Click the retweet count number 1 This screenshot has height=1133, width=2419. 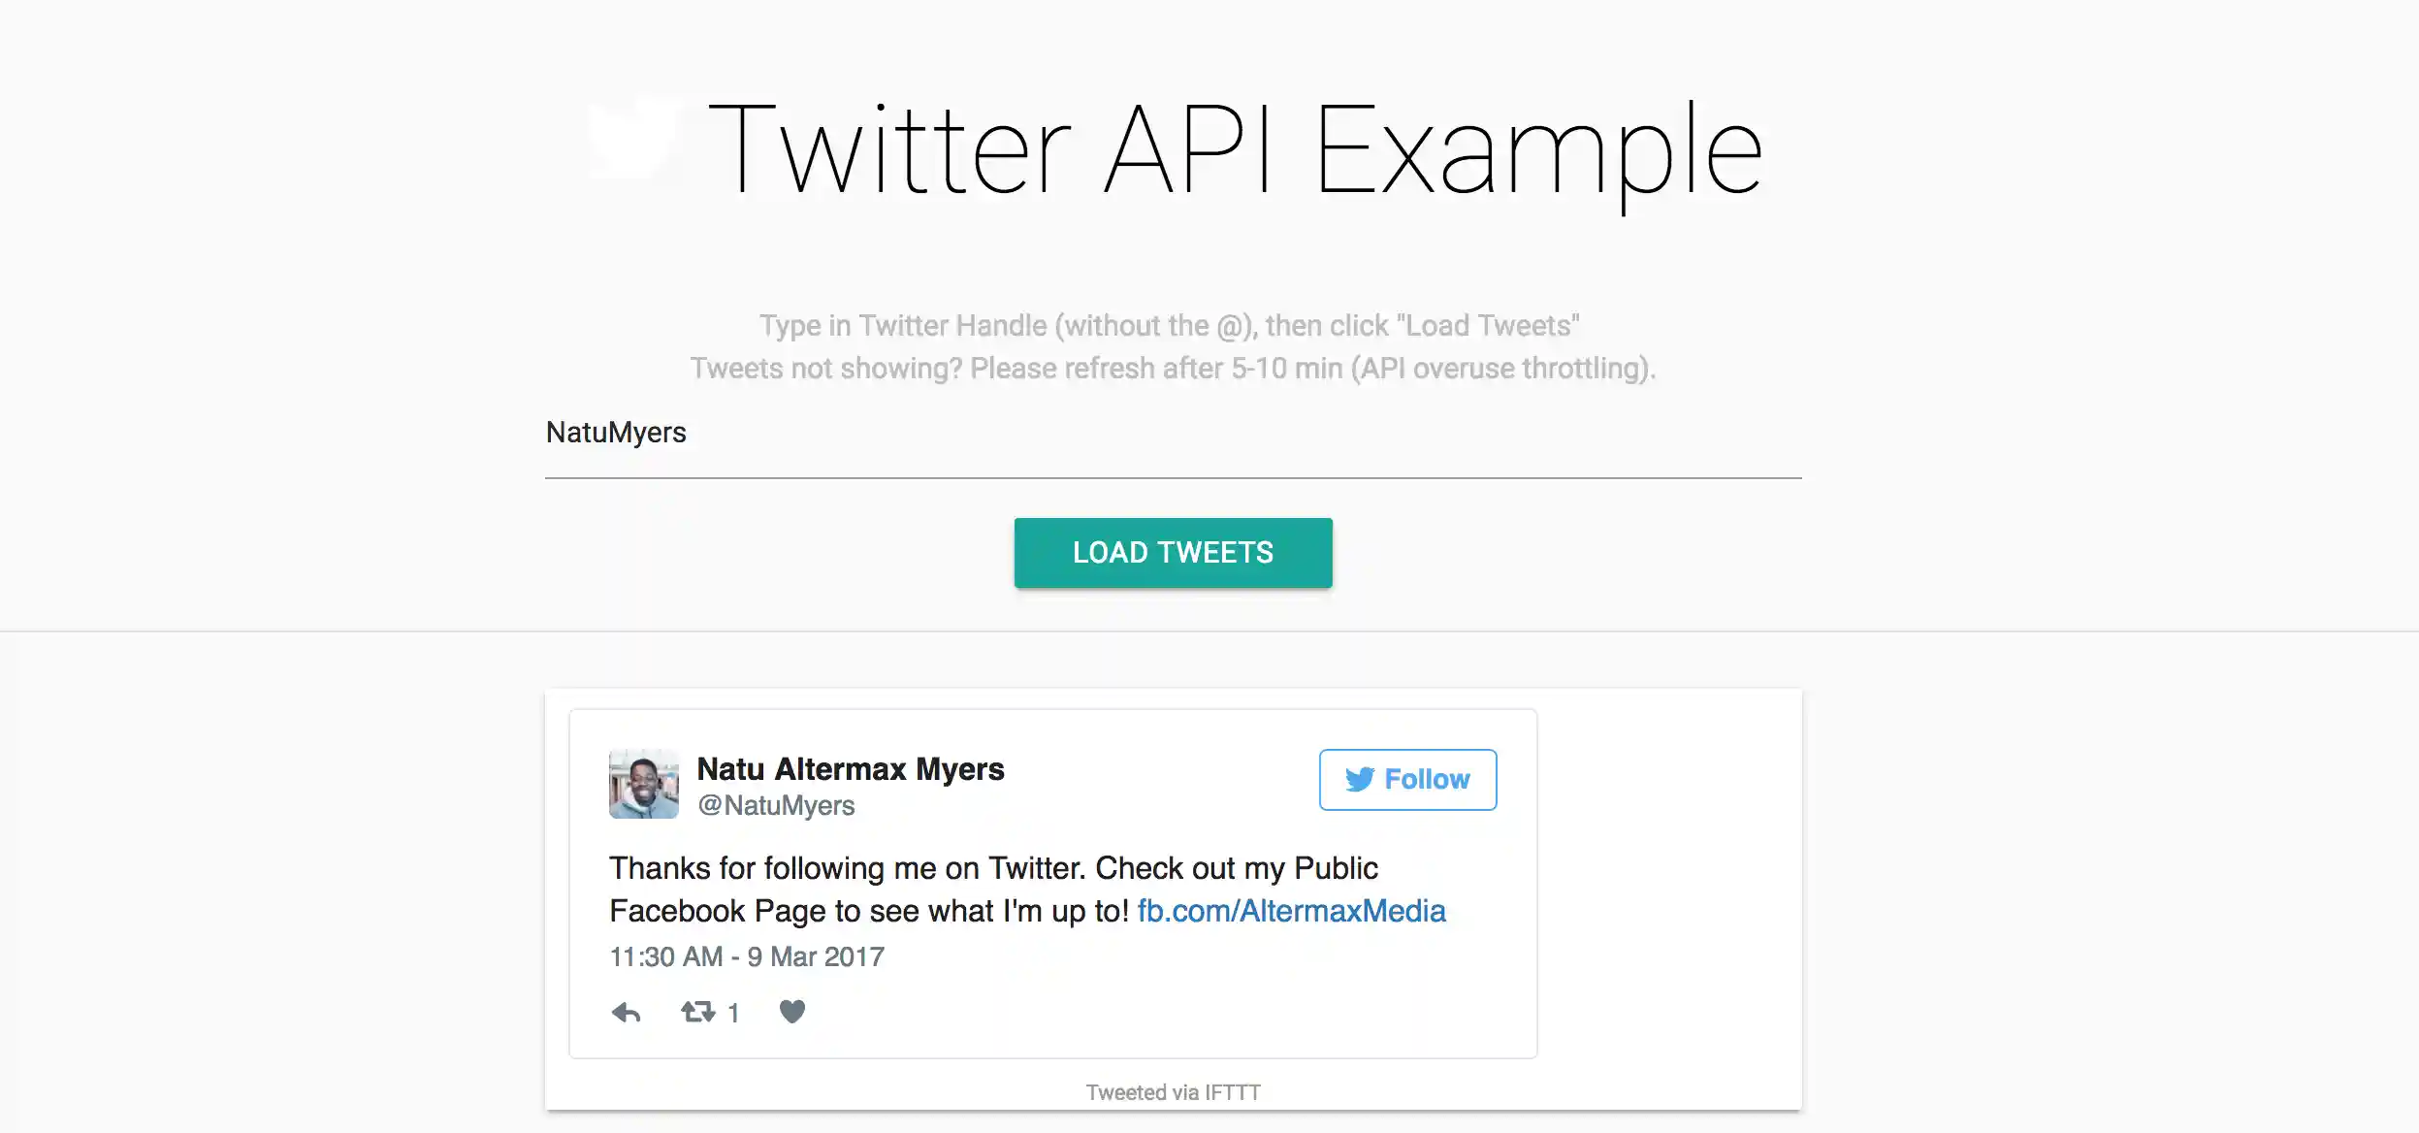click(733, 1014)
